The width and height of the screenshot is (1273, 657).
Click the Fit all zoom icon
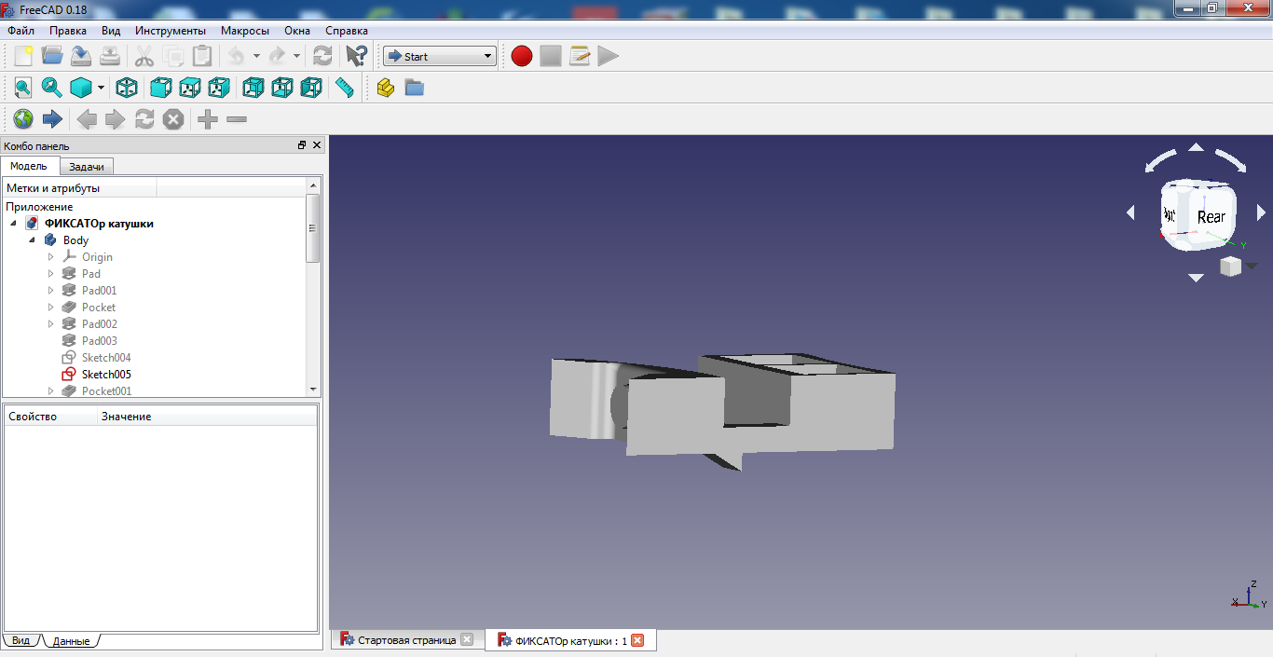pos(22,89)
